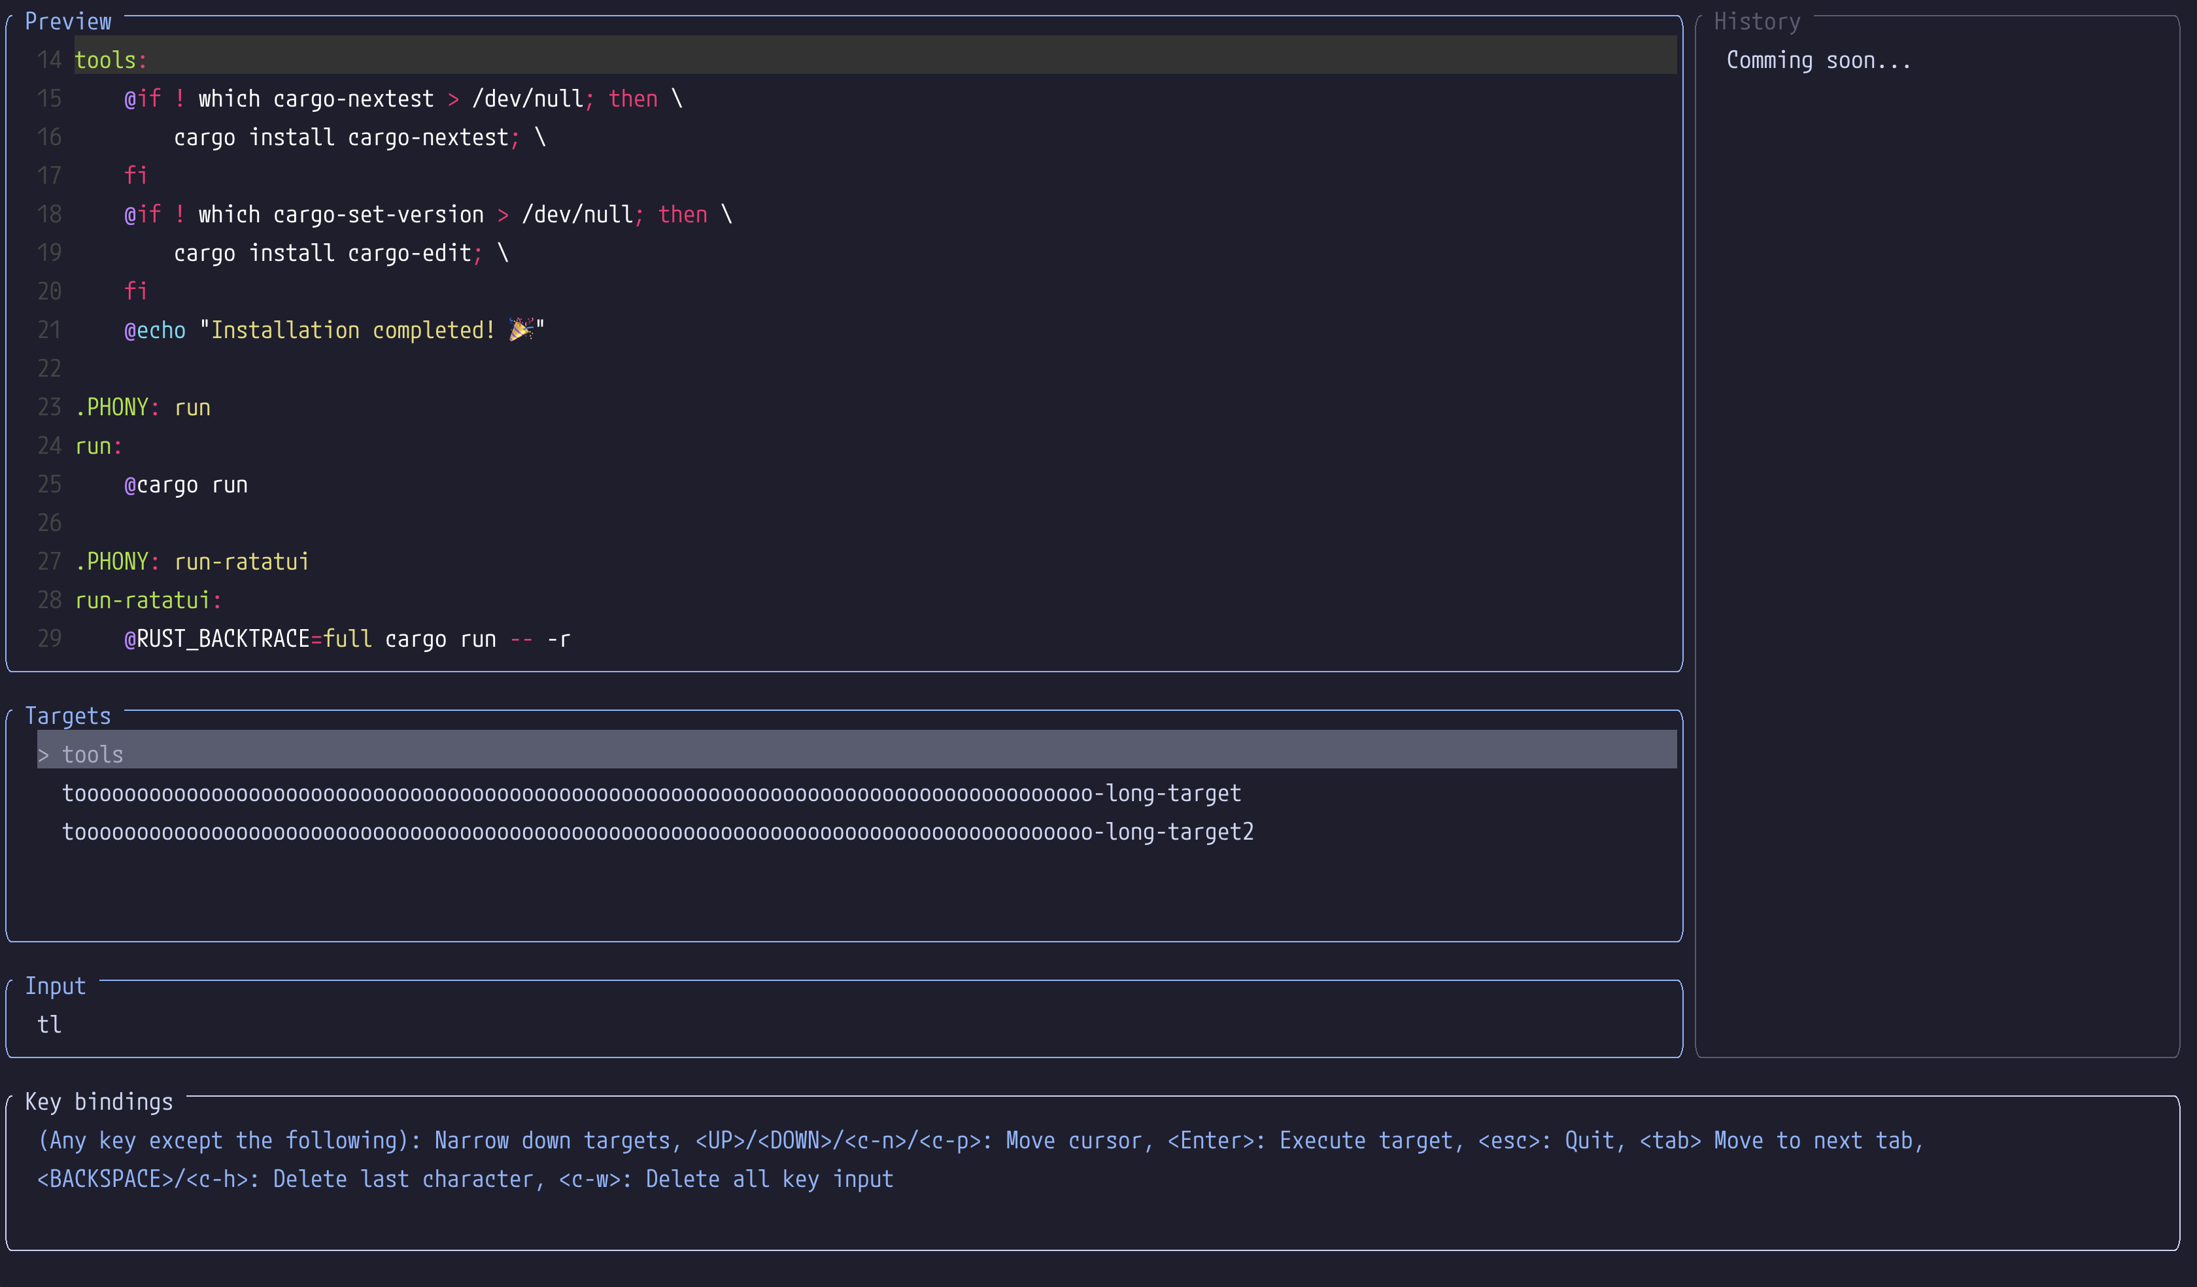Click the Key bindings panel title
This screenshot has width=2197, height=1287.
coord(99,1102)
